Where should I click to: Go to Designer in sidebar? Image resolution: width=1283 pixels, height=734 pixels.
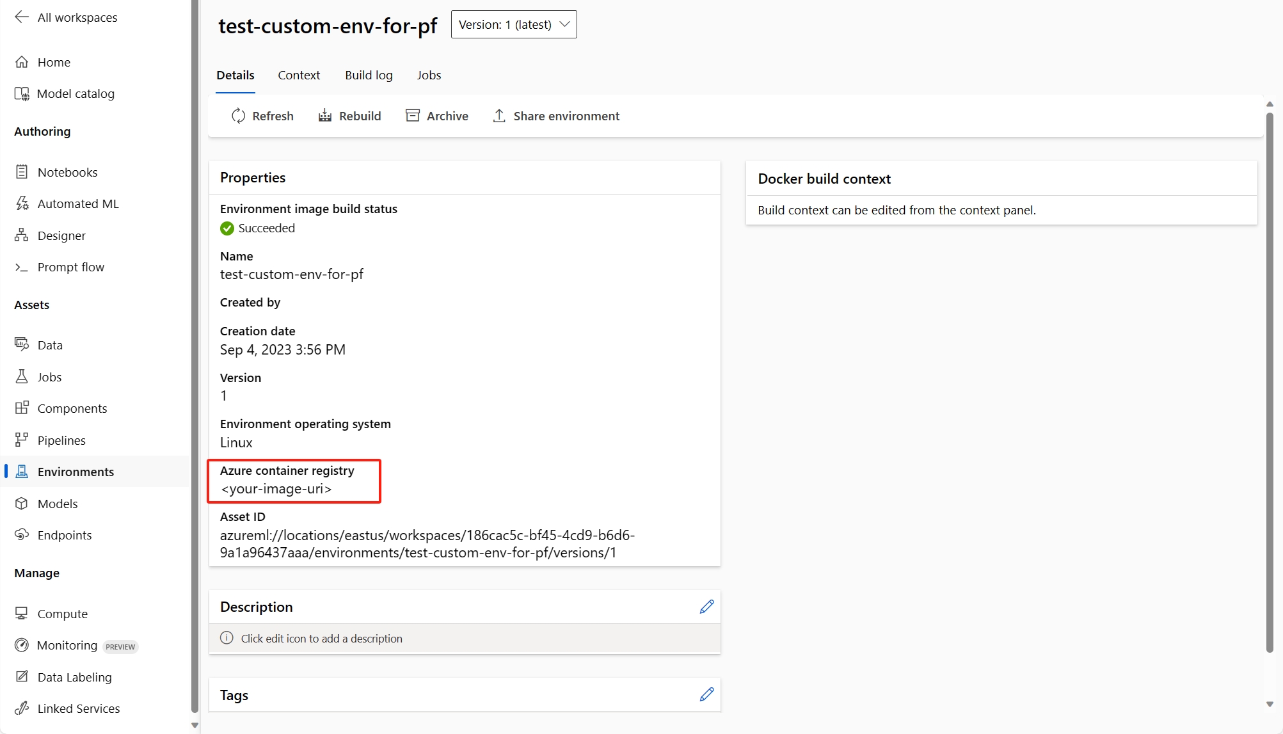pyautogui.click(x=61, y=235)
